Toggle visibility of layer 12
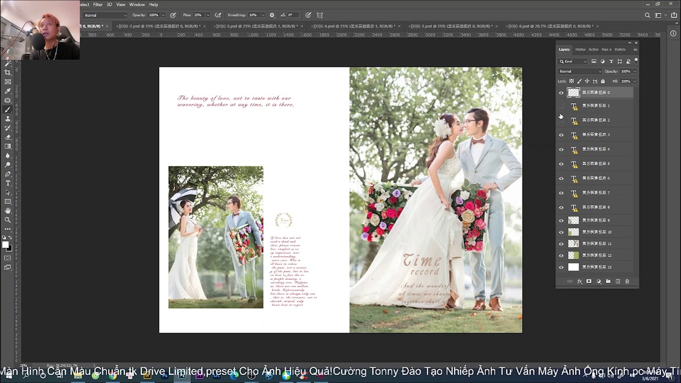Screen dimensions: 681x383 click(561, 255)
